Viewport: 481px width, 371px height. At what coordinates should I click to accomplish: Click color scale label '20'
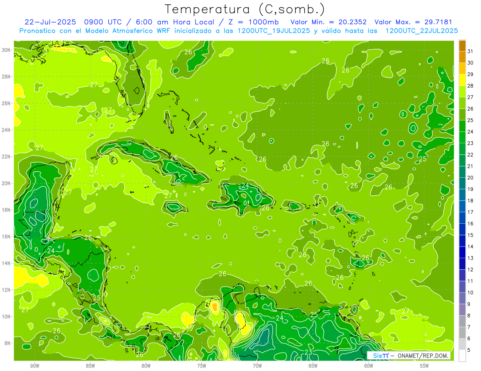(471, 178)
